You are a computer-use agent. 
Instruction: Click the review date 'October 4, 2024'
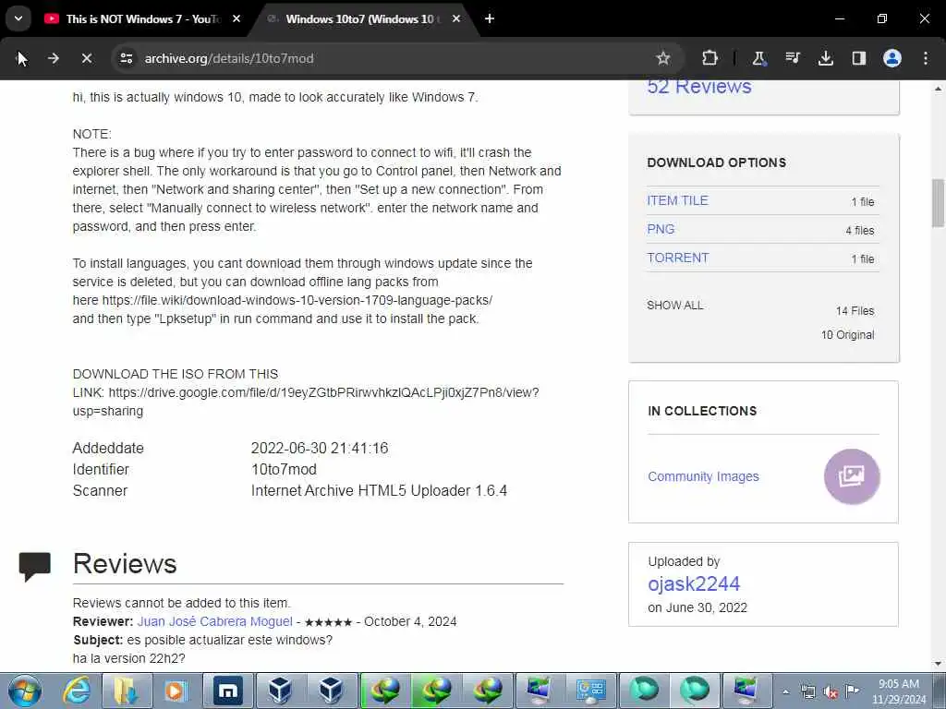[x=410, y=621]
